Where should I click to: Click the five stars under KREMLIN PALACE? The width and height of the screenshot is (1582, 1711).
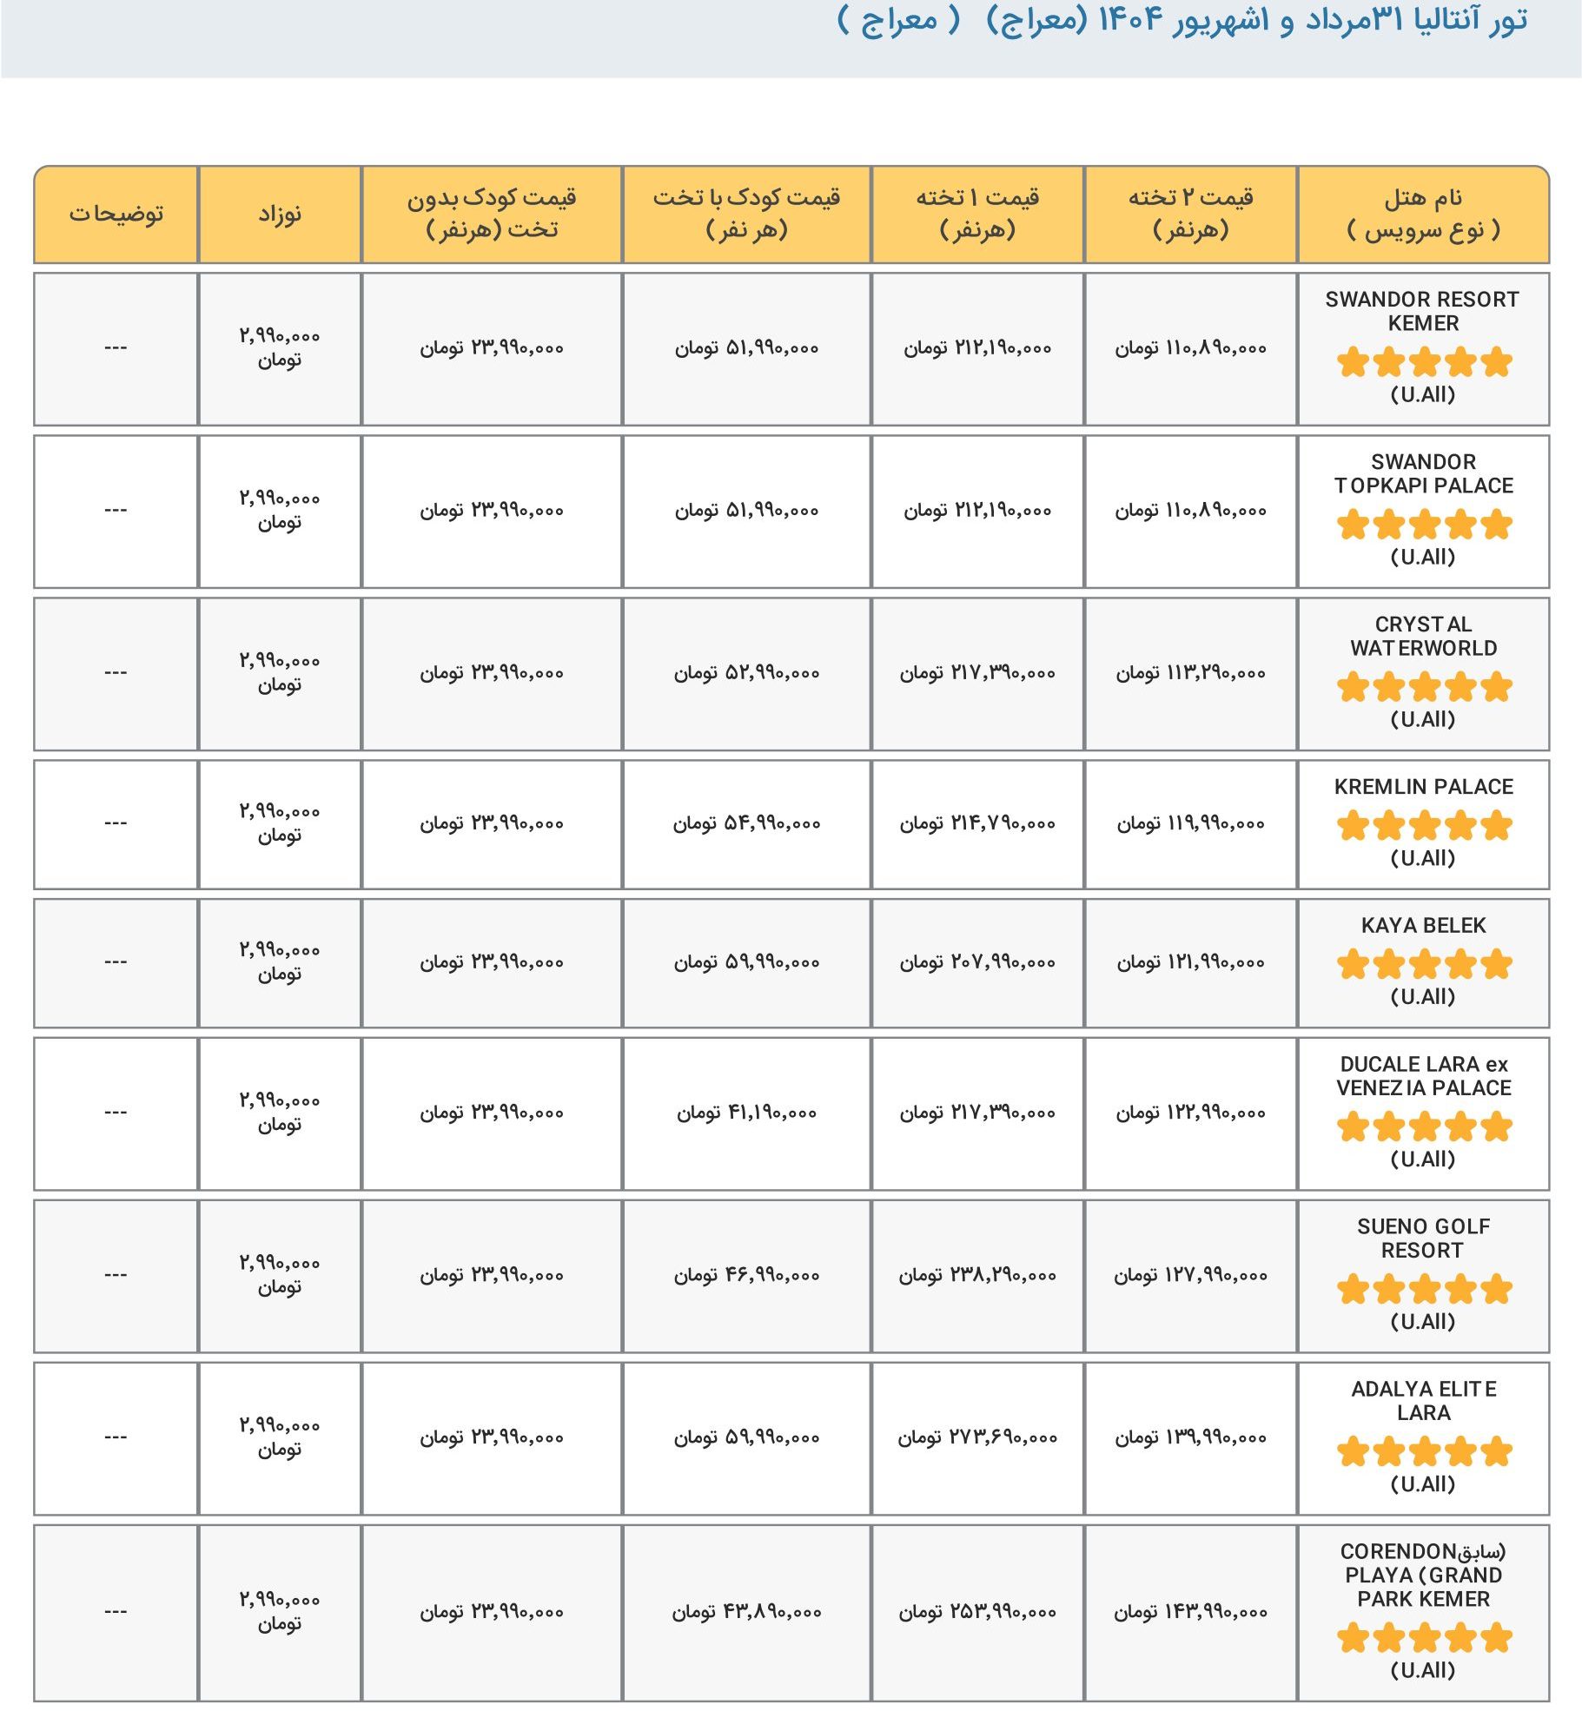point(1424,825)
